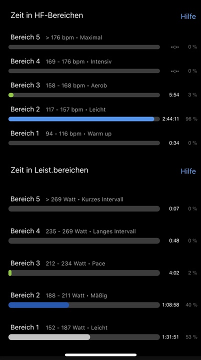
Task: Tap the 53 % percentage label
Action: coord(191,337)
